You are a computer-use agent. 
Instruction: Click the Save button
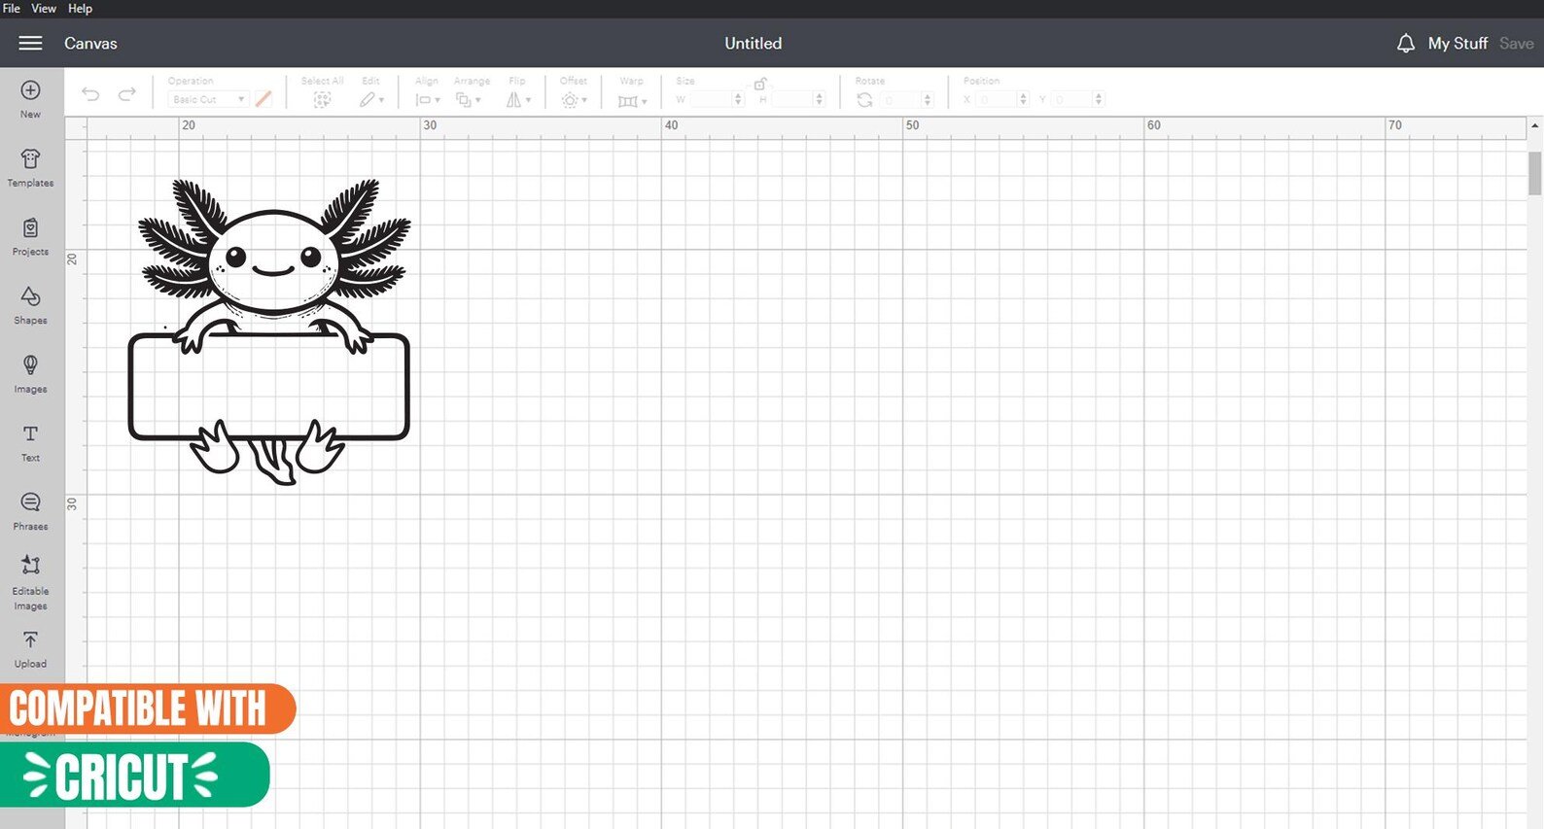[x=1516, y=43]
